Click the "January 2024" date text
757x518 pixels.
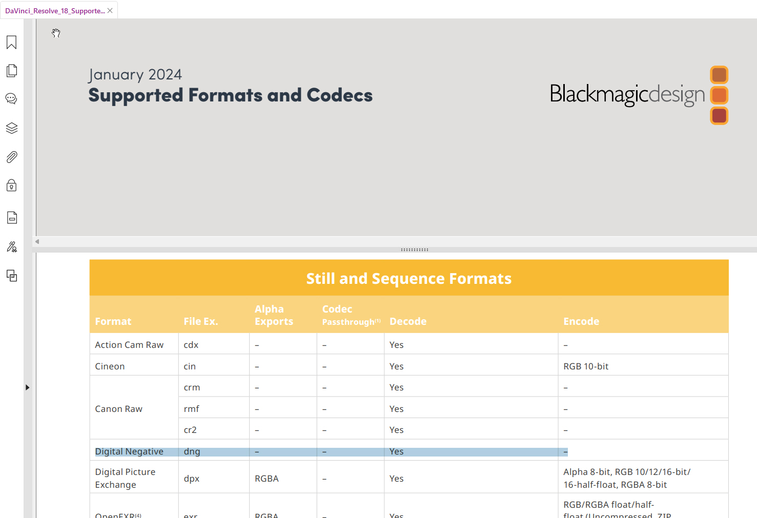[x=135, y=75]
